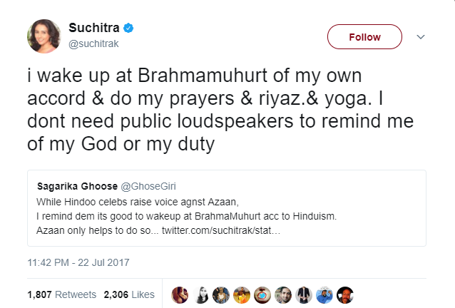Click the fourth liker avatar in orange
This screenshot has width=455, height=308.
tap(242, 294)
